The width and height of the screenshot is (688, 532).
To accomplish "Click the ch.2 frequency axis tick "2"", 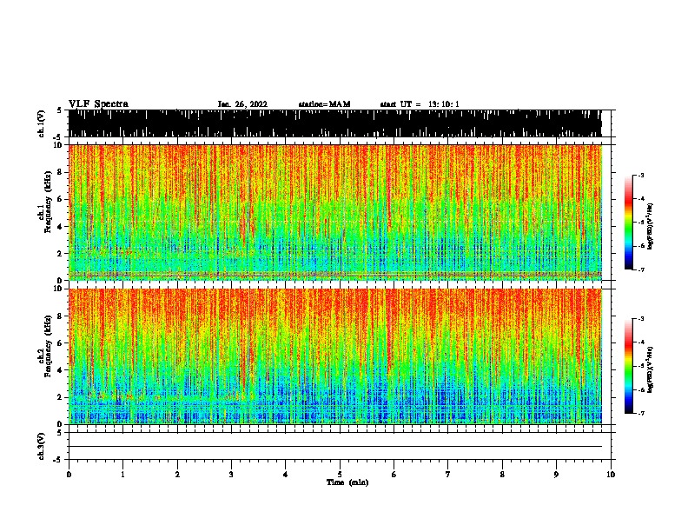I will coord(61,397).
